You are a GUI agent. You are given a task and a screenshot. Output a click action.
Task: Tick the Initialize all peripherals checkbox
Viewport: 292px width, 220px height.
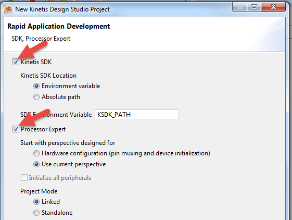[x=24, y=178]
